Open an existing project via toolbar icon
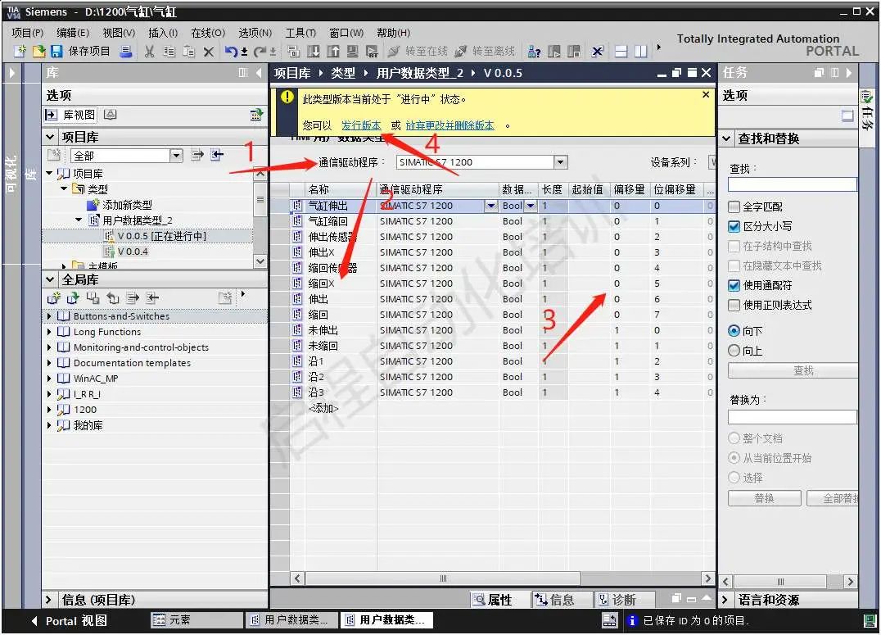This screenshot has width=881, height=635. coord(38,51)
